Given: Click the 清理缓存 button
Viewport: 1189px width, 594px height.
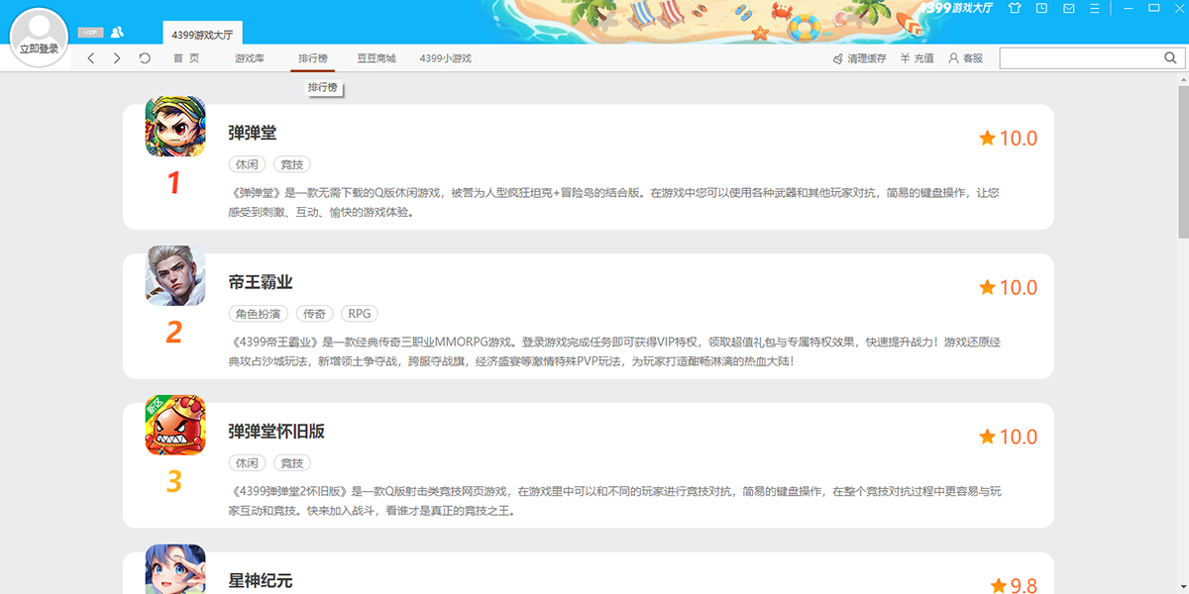Looking at the screenshot, I should tap(859, 58).
